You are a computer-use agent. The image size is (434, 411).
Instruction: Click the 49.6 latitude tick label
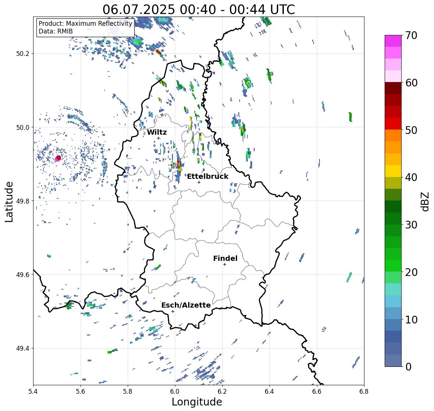point(23,274)
